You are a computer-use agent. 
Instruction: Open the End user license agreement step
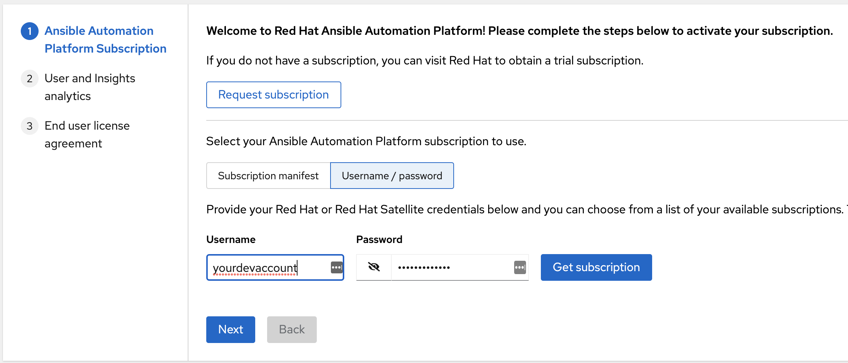click(87, 134)
